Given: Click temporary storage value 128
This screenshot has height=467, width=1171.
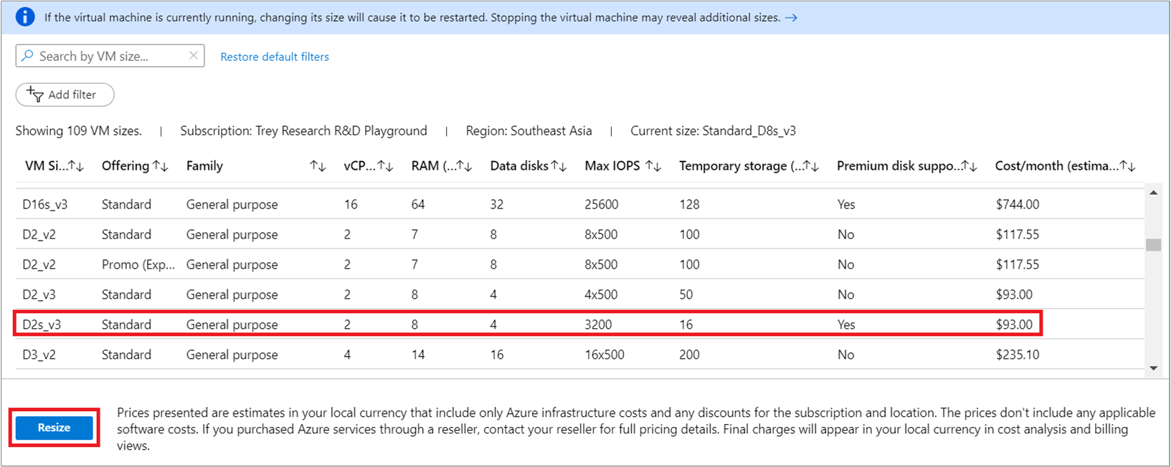Looking at the screenshot, I should click(x=689, y=204).
